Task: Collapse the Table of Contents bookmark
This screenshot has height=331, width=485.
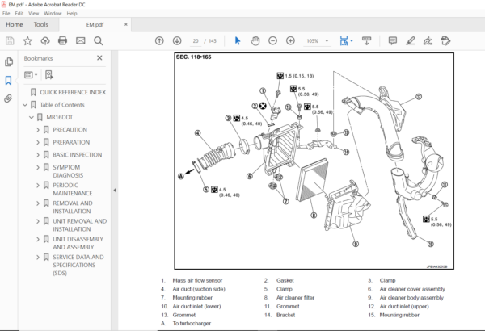Action: pos(25,105)
